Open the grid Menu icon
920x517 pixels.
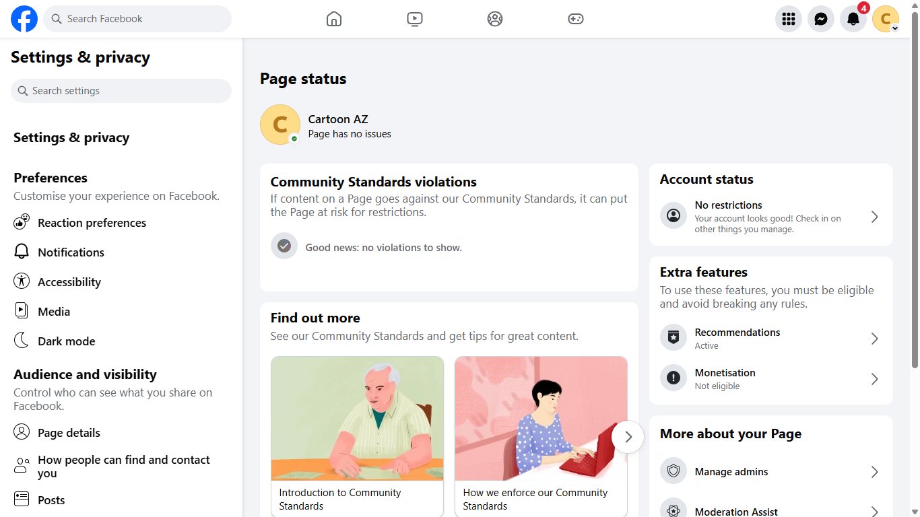coord(789,19)
